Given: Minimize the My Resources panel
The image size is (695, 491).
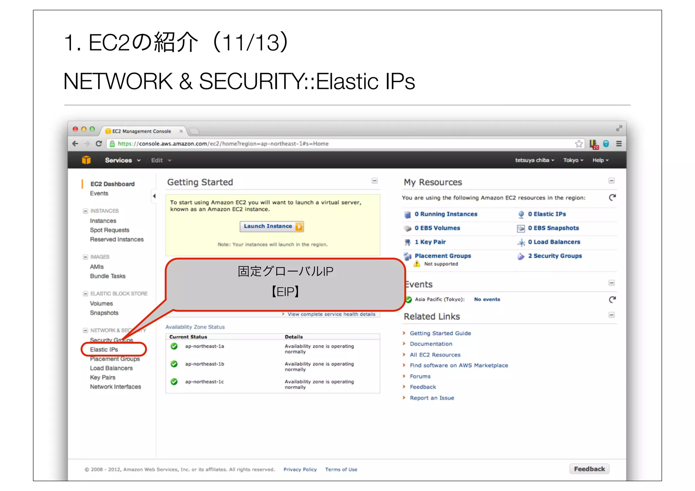Looking at the screenshot, I should [612, 181].
